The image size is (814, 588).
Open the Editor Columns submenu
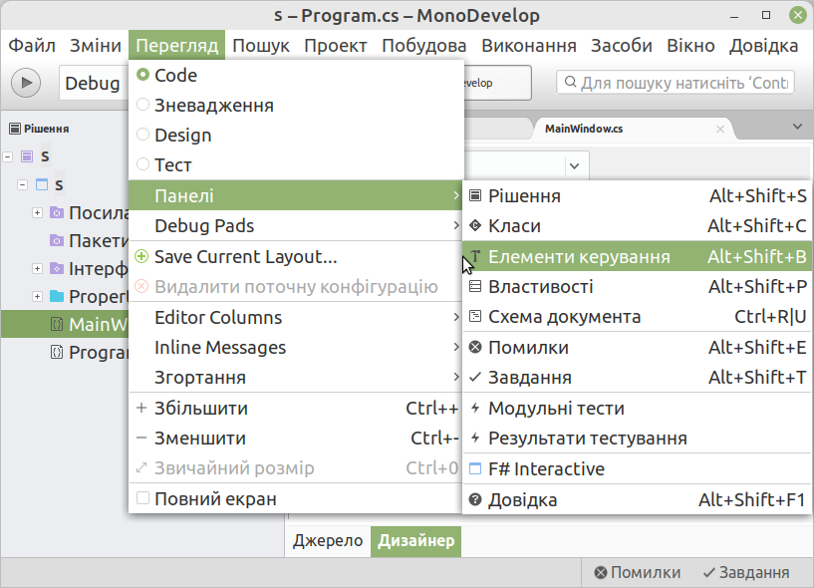(x=295, y=317)
